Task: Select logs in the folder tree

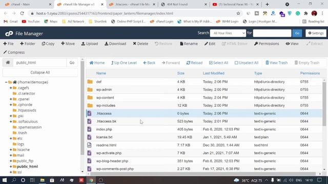Action: (x=20, y=144)
